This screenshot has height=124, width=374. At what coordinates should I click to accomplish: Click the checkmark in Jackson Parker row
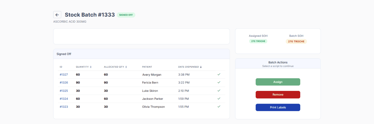point(219,98)
